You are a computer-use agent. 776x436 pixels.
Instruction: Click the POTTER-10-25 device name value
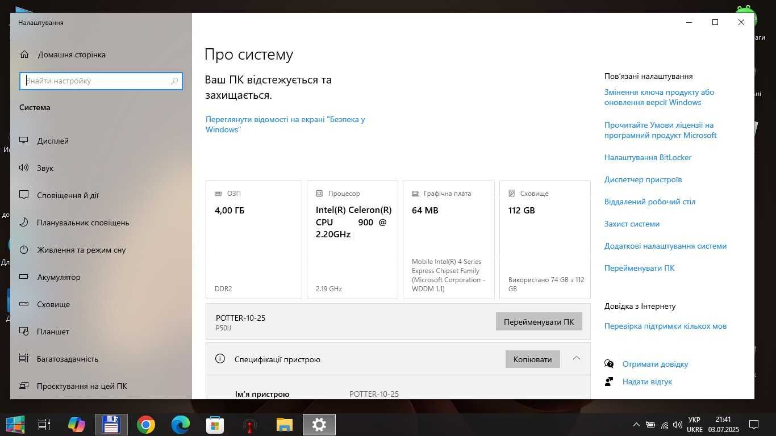tap(374, 394)
